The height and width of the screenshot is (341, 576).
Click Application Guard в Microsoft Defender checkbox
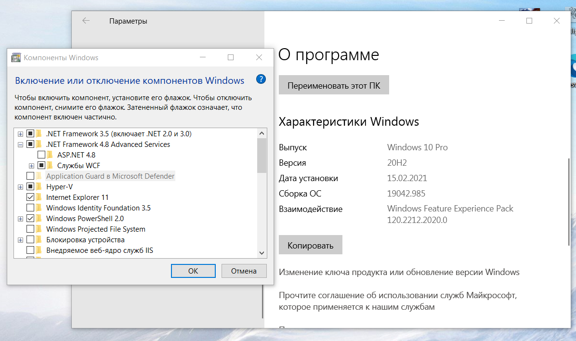(x=30, y=176)
